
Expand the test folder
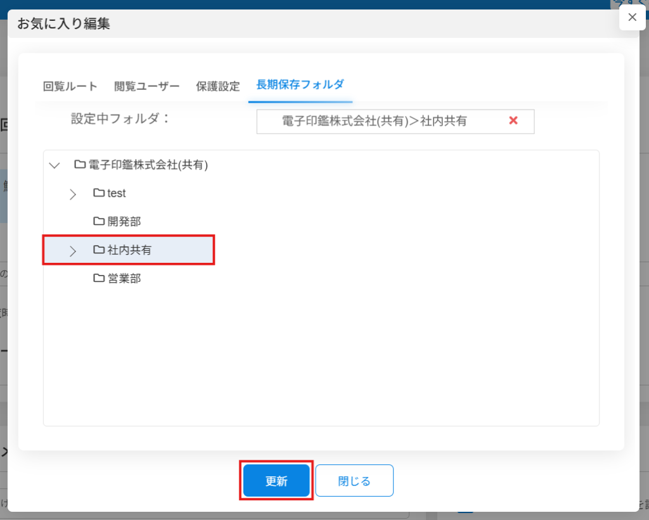[72, 194]
